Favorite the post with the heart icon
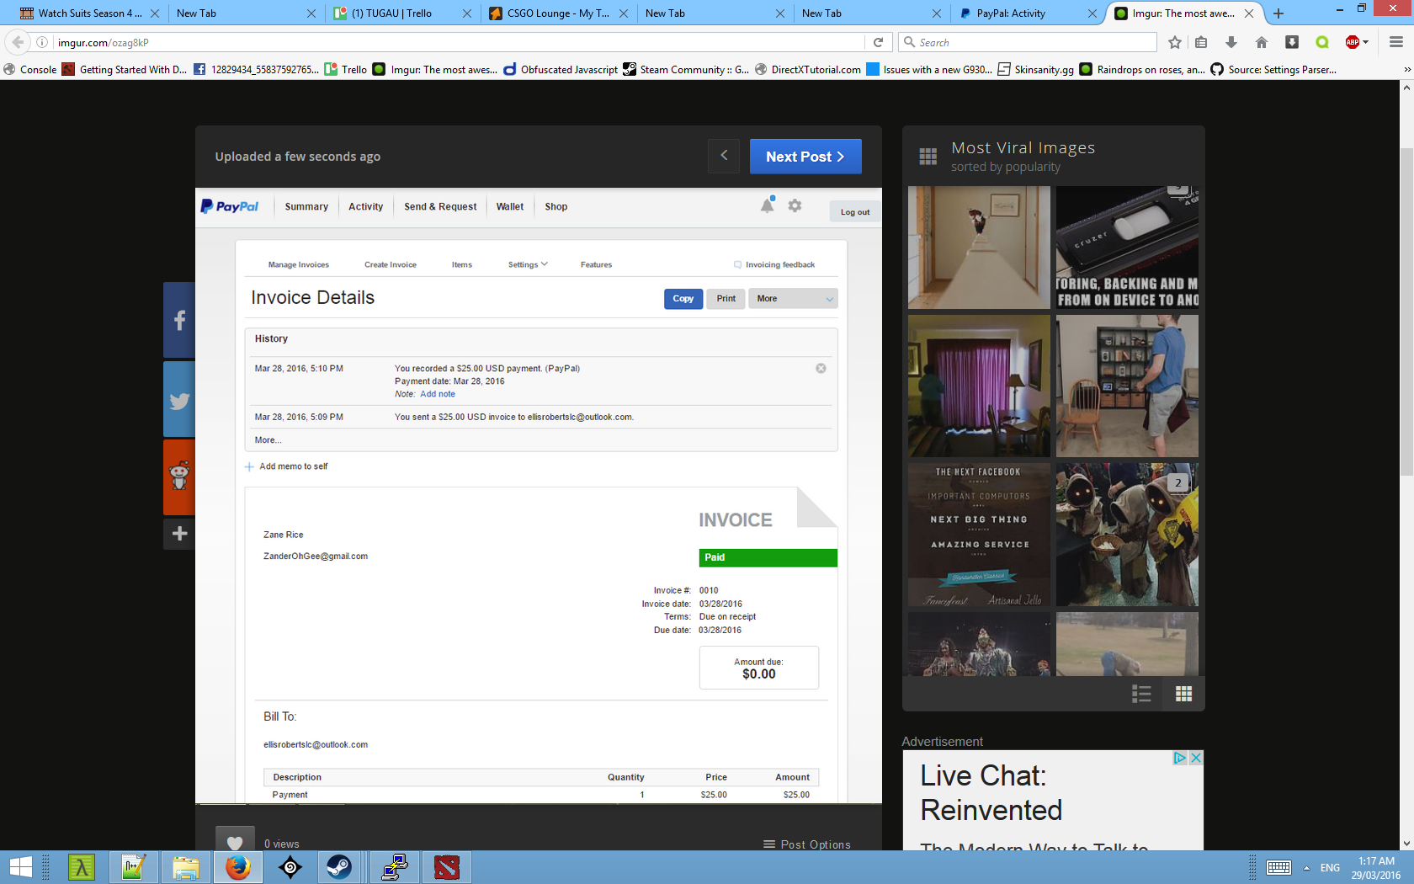 click(235, 843)
